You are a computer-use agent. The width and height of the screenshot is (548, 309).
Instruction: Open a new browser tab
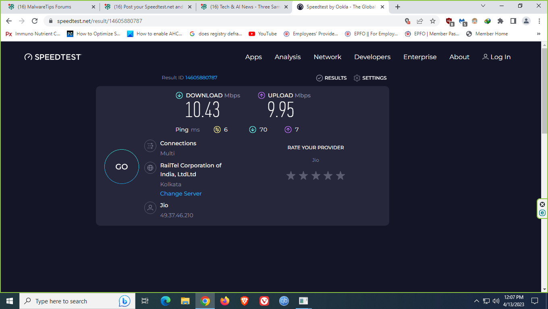tap(398, 7)
